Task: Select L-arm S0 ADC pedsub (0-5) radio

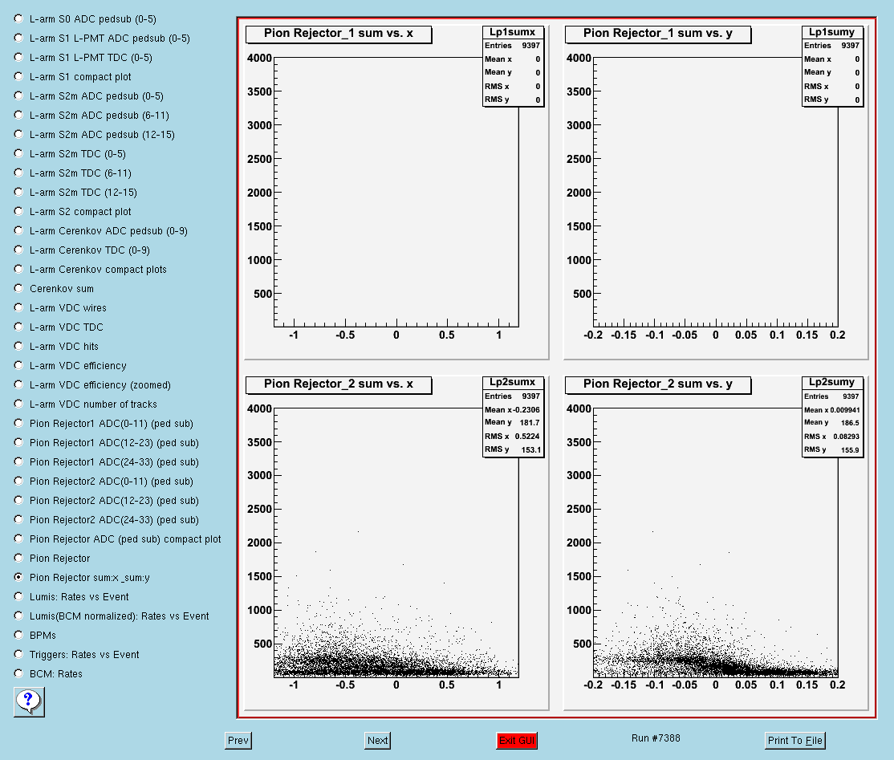Action: [18, 18]
